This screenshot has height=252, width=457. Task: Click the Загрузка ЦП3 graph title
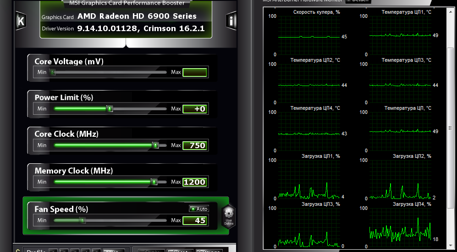(x=320, y=204)
